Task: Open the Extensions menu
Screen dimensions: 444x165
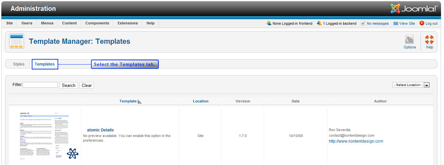Action: click(128, 23)
